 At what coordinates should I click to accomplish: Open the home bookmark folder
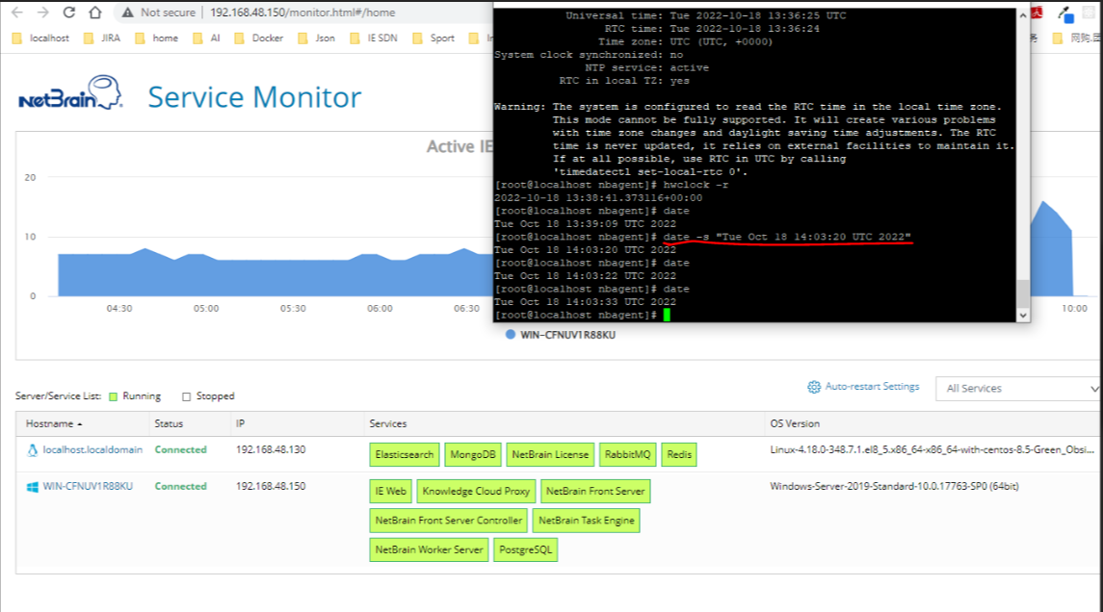(x=156, y=38)
